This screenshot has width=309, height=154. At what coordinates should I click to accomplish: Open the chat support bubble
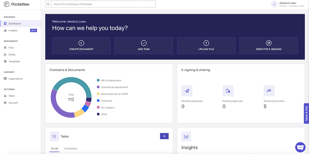(x=300, y=147)
